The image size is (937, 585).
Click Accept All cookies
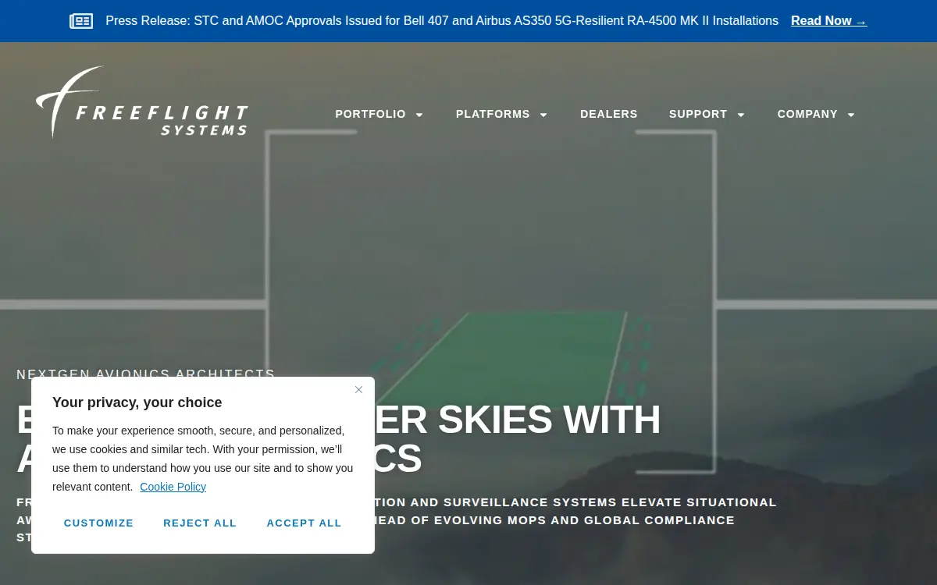[304, 523]
